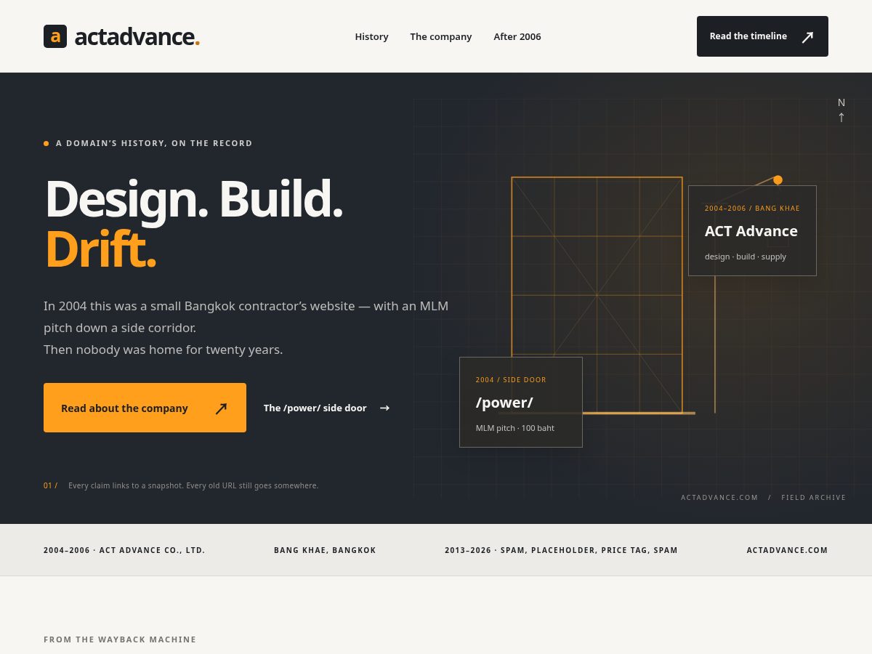Click the ACT Advance blueprint card
The image size is (872, 654).
click(x=752, y=230)
